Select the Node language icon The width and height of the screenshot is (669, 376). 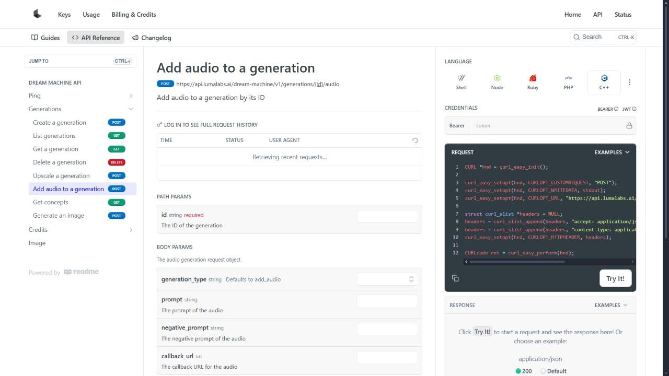pyautogui.click(x=497, y=82)
